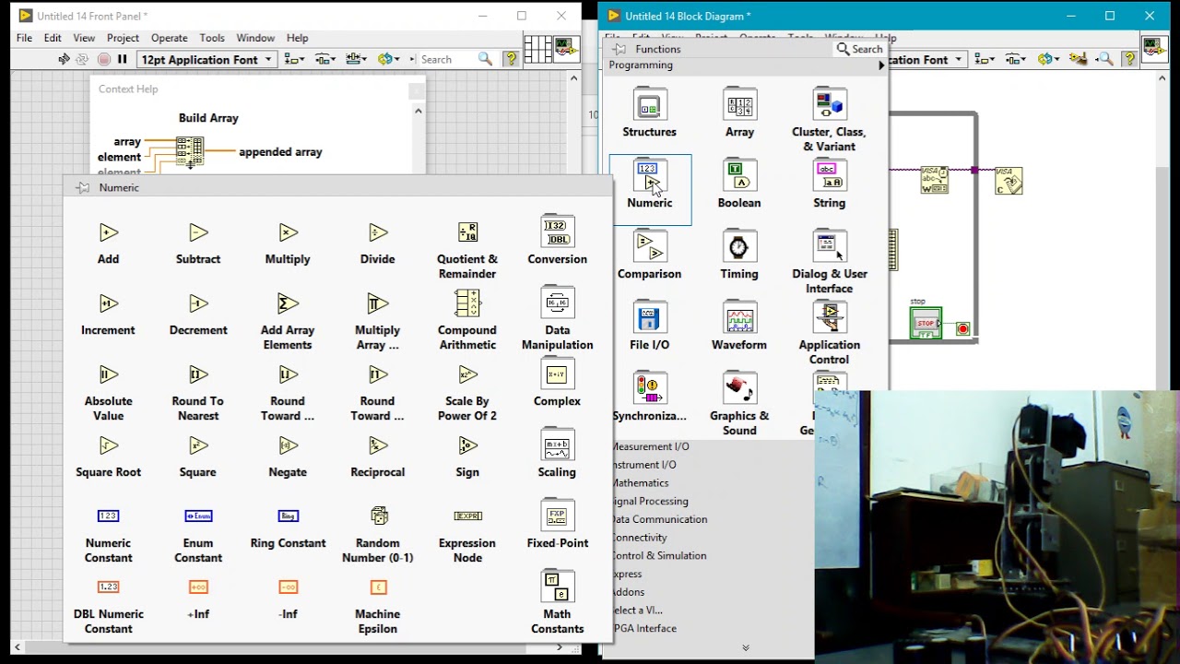
Task: Open the Scaling subpalette
Action: click(x=557, y=444)
